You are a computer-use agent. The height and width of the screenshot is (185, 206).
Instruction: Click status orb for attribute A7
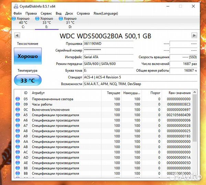coord(18,125)
